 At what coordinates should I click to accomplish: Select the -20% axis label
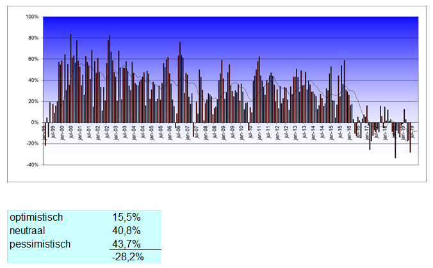click(x=33, y=144)
